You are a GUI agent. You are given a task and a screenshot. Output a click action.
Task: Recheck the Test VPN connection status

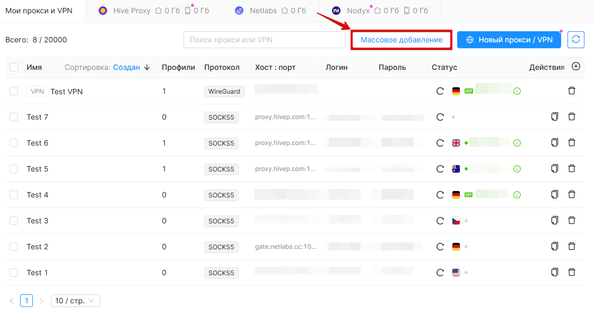[x=440, y=91]
